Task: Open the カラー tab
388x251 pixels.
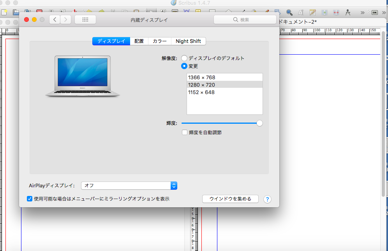Action: tap(160, 41)
